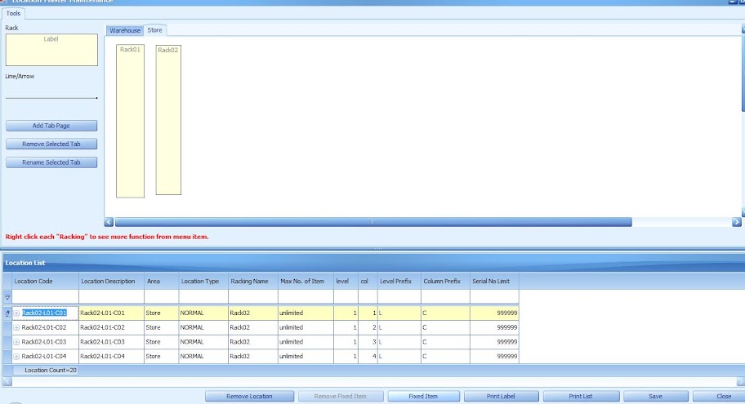Screen dimensions: 745x404
Task: Click Max No. of Item column header
Action: tap(306, 281)
